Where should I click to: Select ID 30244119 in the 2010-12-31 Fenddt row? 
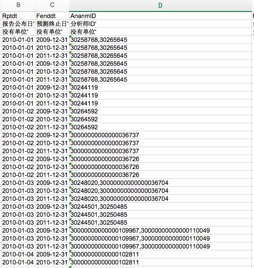160,95
